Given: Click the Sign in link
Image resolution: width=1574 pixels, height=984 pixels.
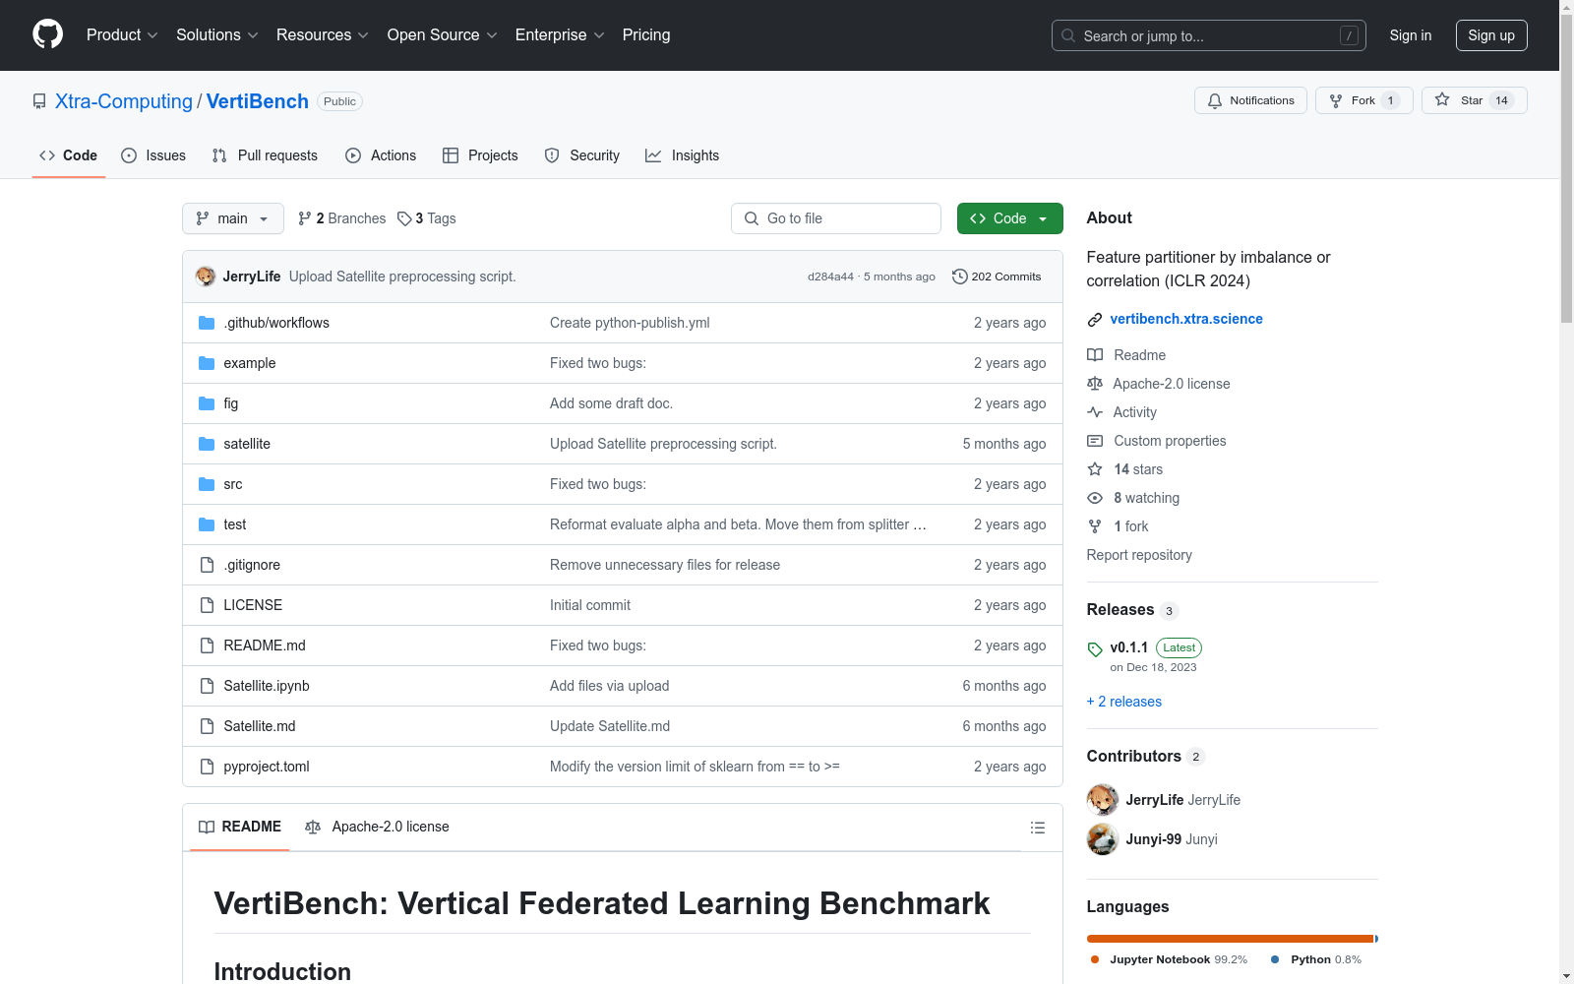Looking at the screenshot, I should tap(1411, 35).
